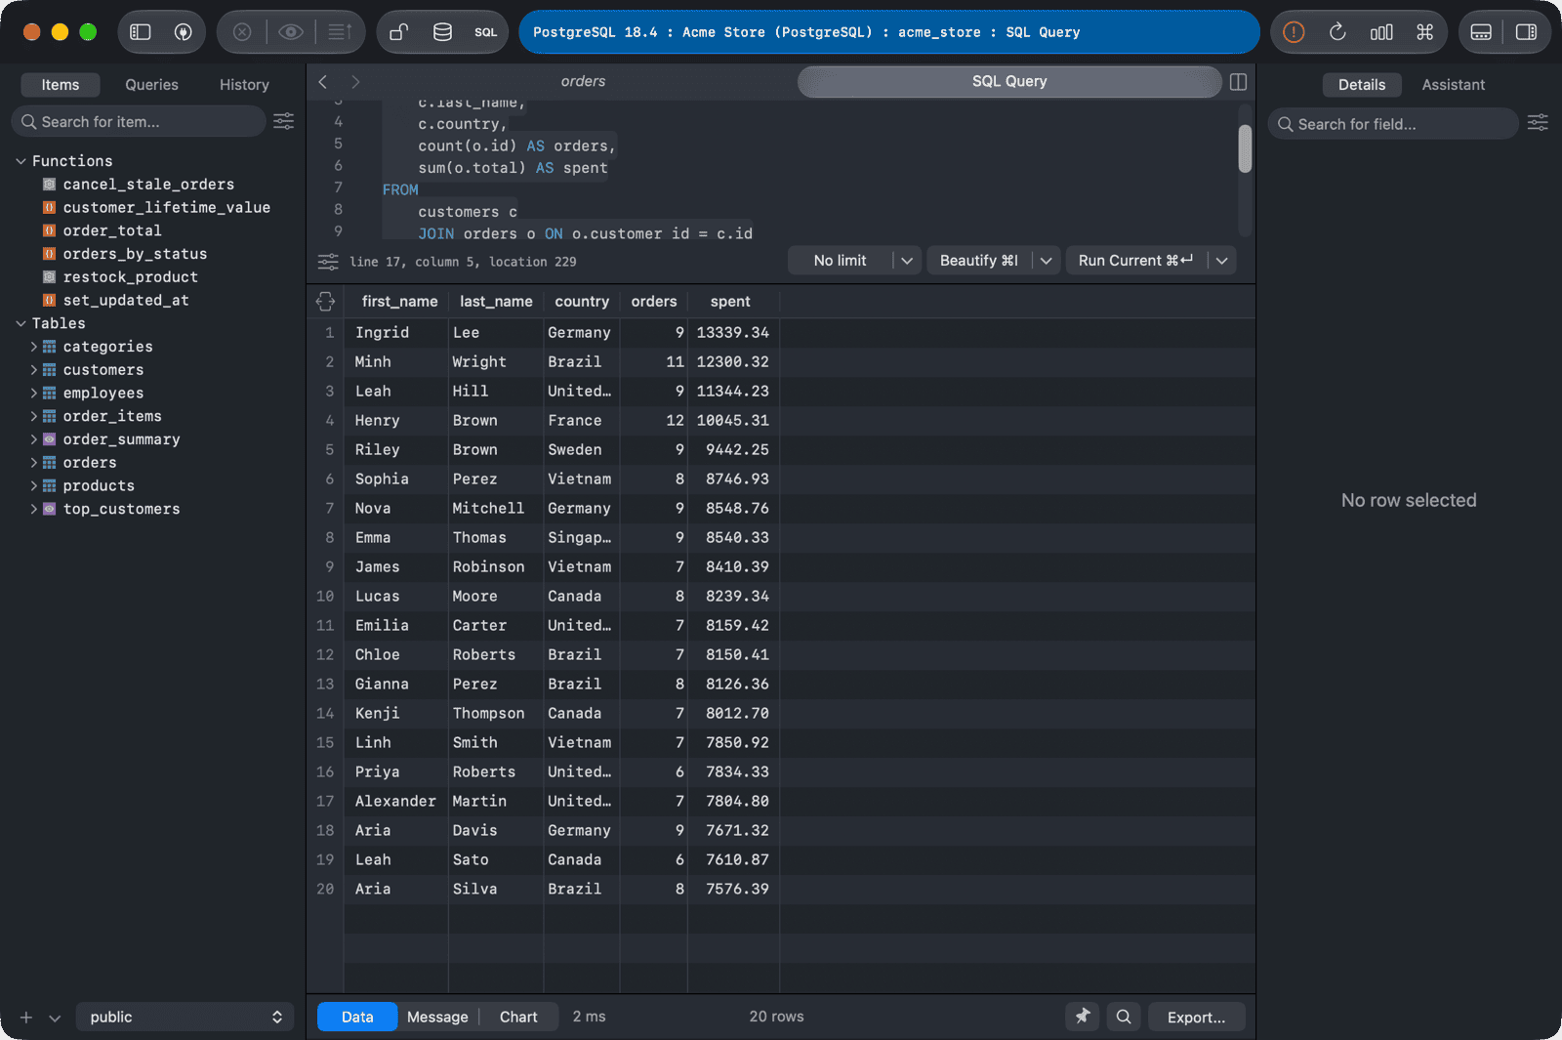
Task: Click the Export... button
Action: point(1196,1017)
